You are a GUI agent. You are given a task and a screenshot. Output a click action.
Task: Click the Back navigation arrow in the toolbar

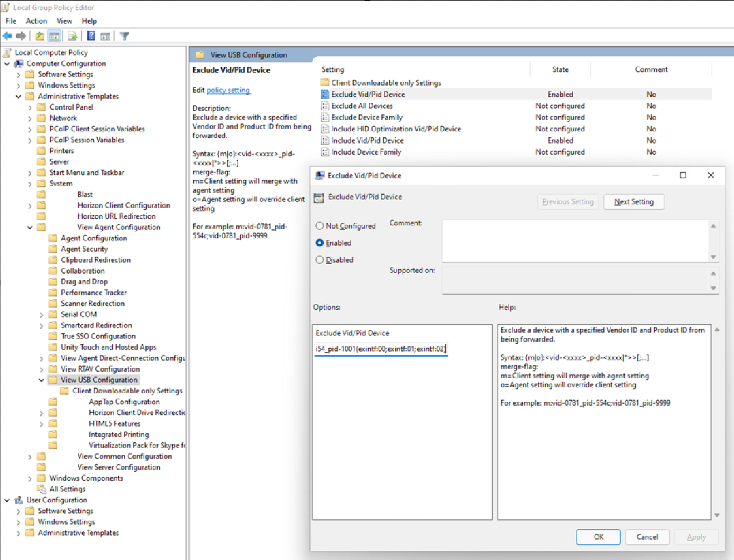(x=7, y=36)
